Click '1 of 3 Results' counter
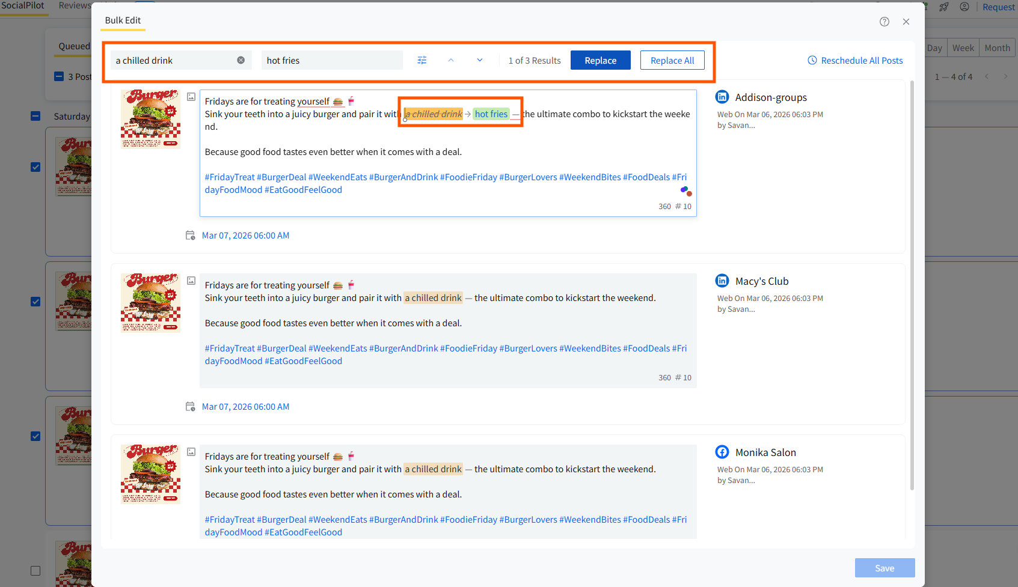Viewport: 1018px width, 587px height. (535, 61)
